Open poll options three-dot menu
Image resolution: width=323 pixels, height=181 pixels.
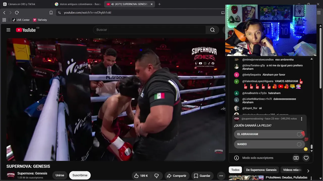(302, 119)
